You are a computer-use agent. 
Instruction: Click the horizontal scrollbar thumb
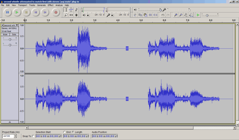[x=111, y=128]
